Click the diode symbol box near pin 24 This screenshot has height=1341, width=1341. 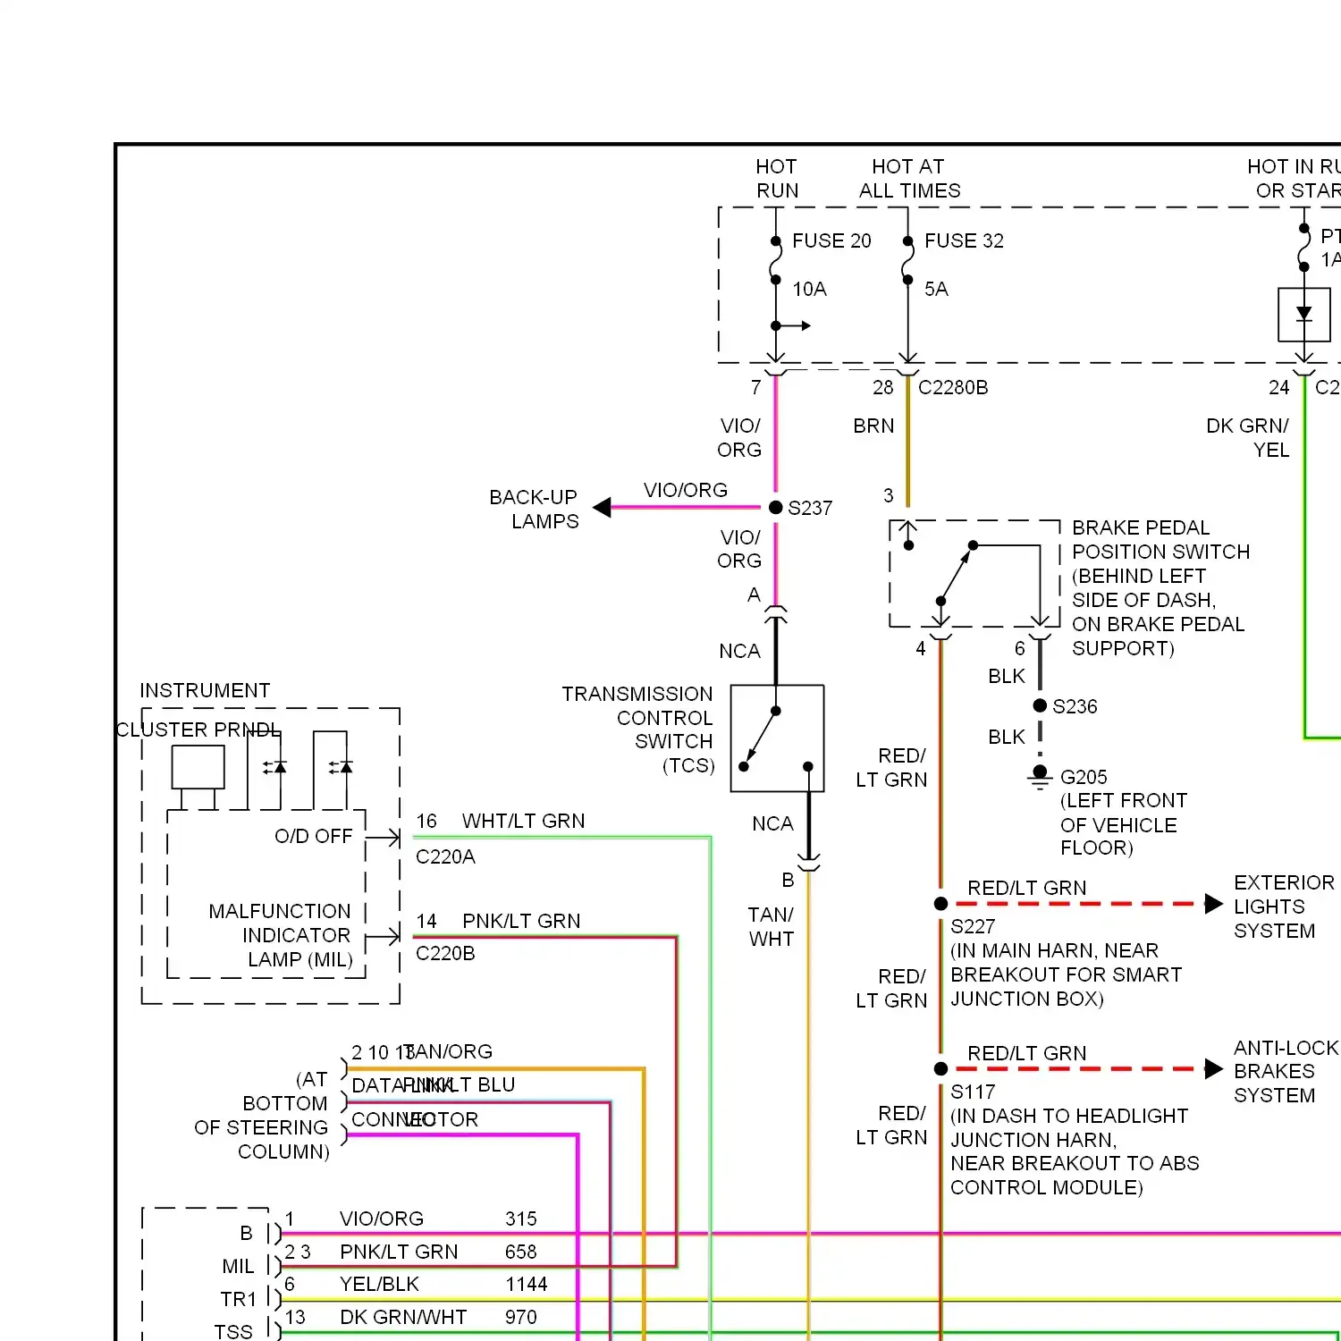point(1304,315)
